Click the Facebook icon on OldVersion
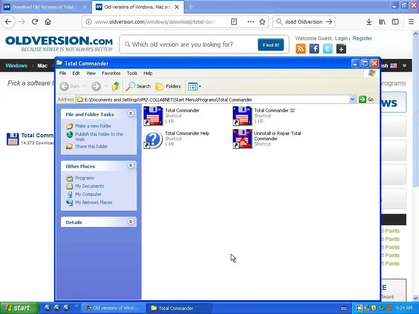 tap(314, 49)
